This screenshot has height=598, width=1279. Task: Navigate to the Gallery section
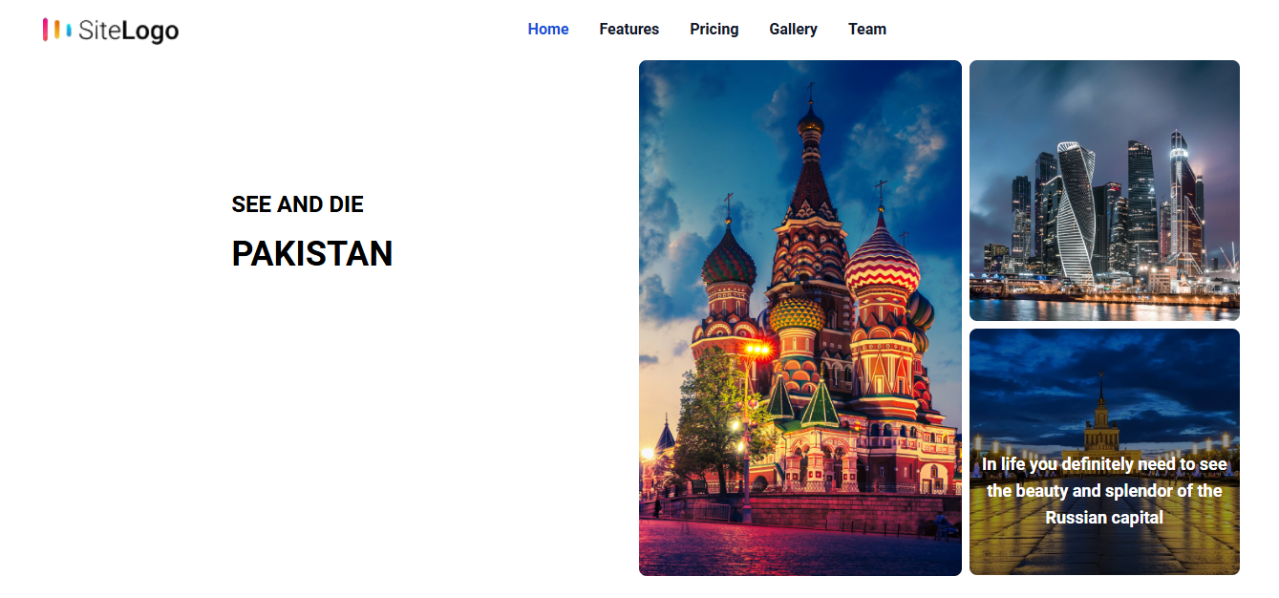(794, 30)
